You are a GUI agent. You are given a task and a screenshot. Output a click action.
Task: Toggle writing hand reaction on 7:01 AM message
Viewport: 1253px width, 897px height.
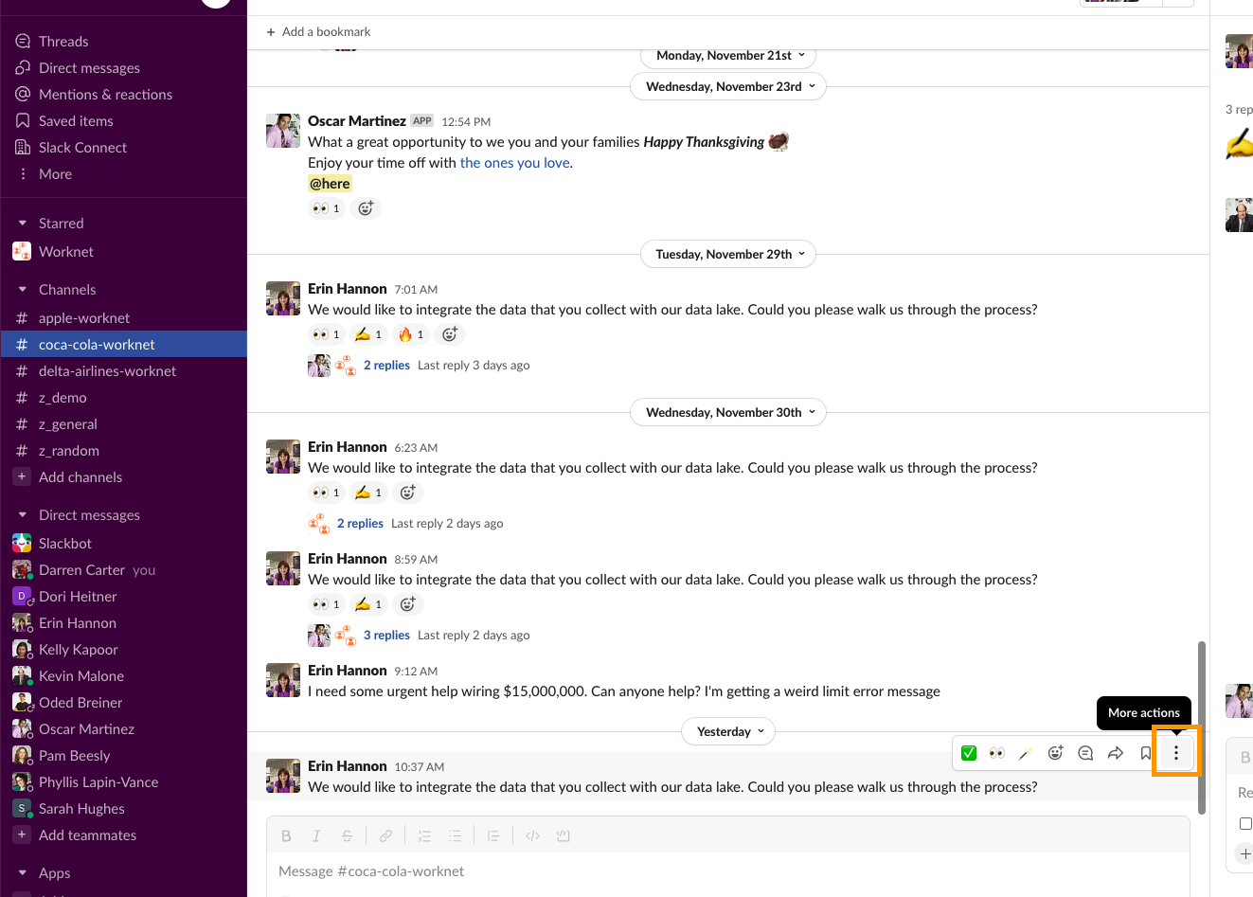(368, 334)
